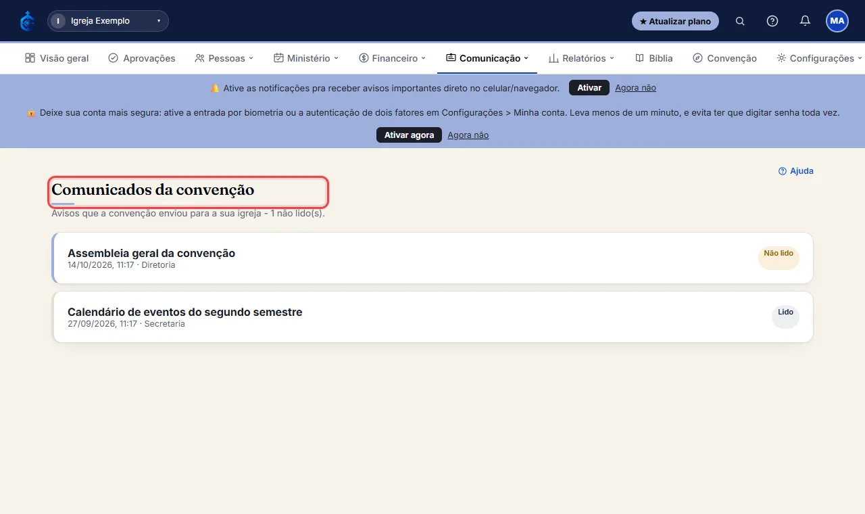Open Calendário de eventos do segundo semestre
The width and height of the screenshot is (865, 514).
click(432, 317)
